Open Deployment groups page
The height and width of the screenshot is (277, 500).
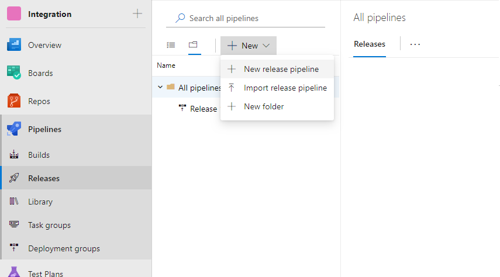click(64, 248)
